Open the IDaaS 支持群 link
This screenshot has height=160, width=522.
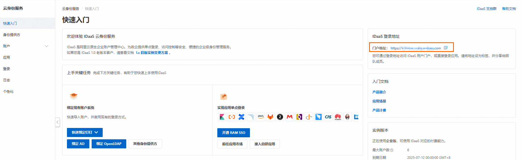point(487,9)
